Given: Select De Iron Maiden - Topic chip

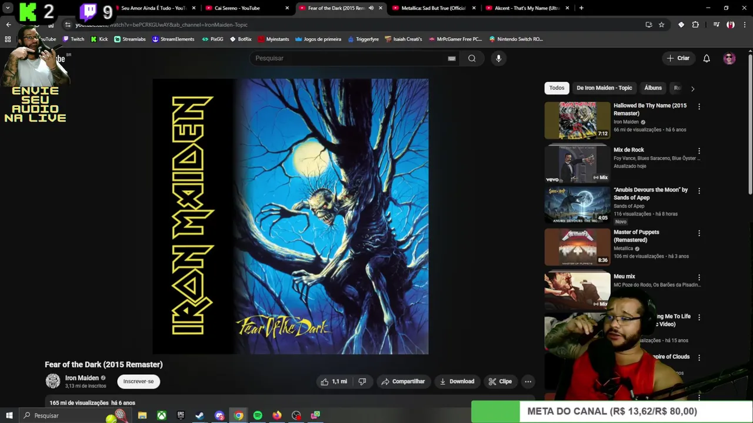Looking at the screenshot, I should pyautogui.click(x=604, y=88).
